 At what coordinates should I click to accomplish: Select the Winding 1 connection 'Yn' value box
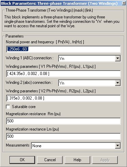coord(87,58)
